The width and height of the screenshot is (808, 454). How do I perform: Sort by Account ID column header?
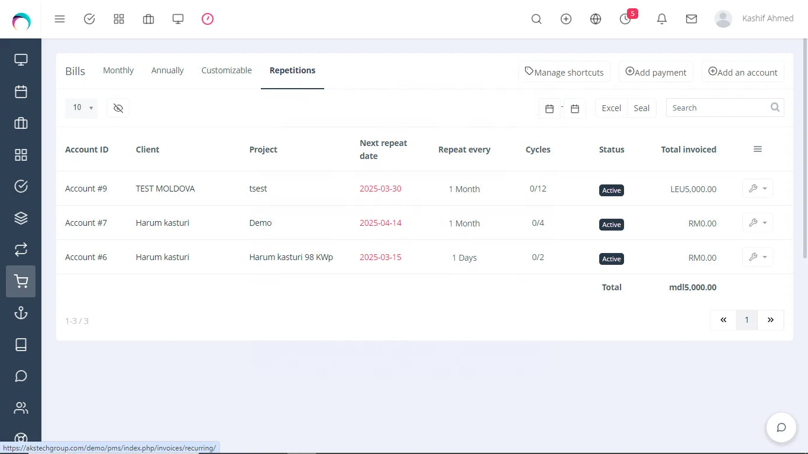(x=86, y=150)
